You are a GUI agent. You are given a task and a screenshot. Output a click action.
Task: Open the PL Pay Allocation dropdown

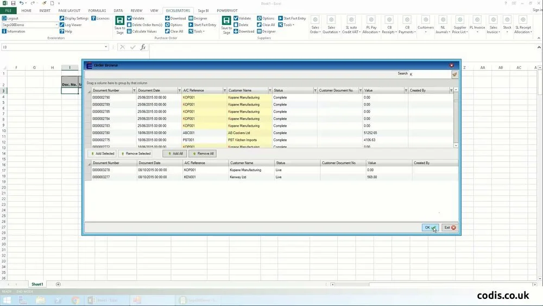(371, 25)
